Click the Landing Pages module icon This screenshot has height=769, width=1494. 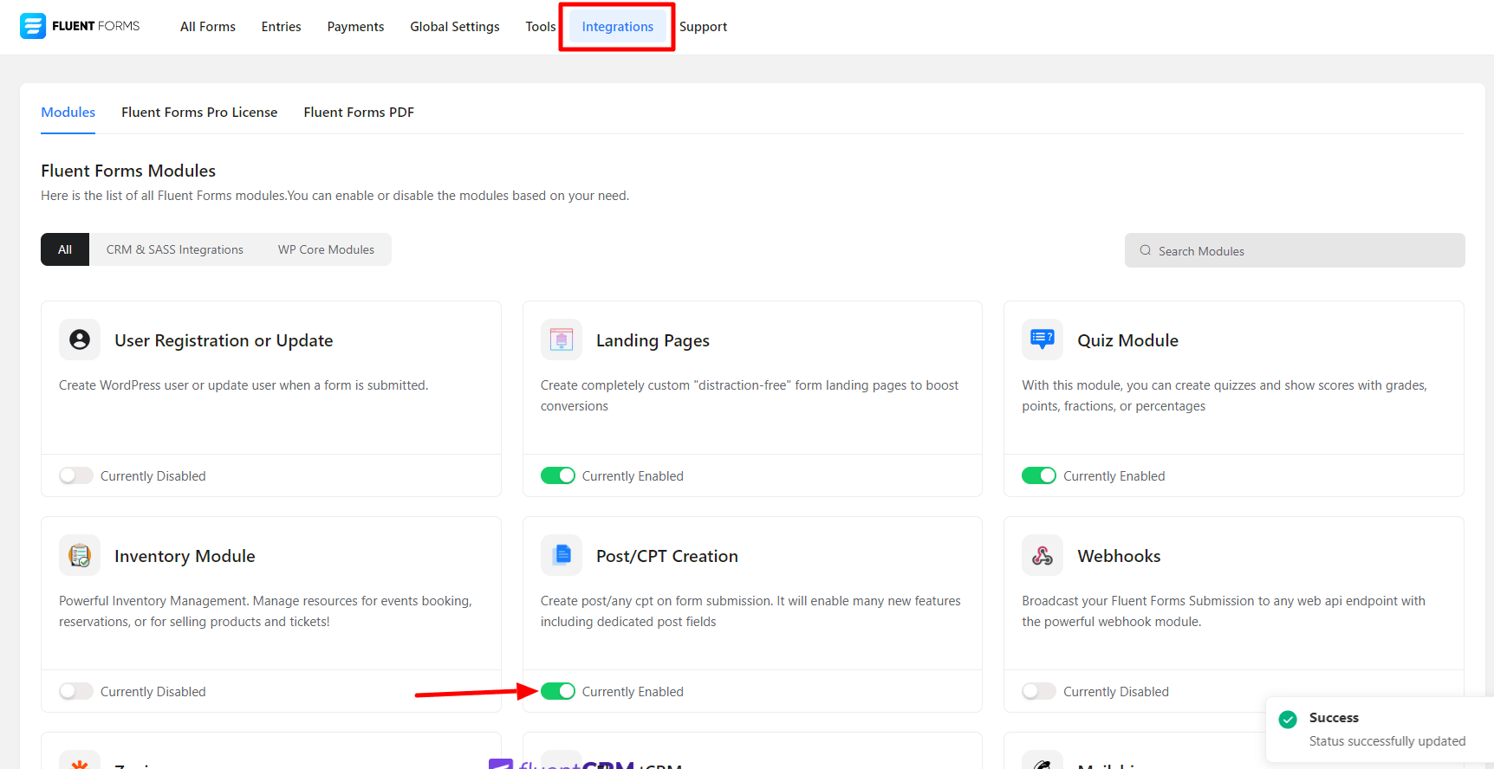pyautogui.click(x=562, y=339)
